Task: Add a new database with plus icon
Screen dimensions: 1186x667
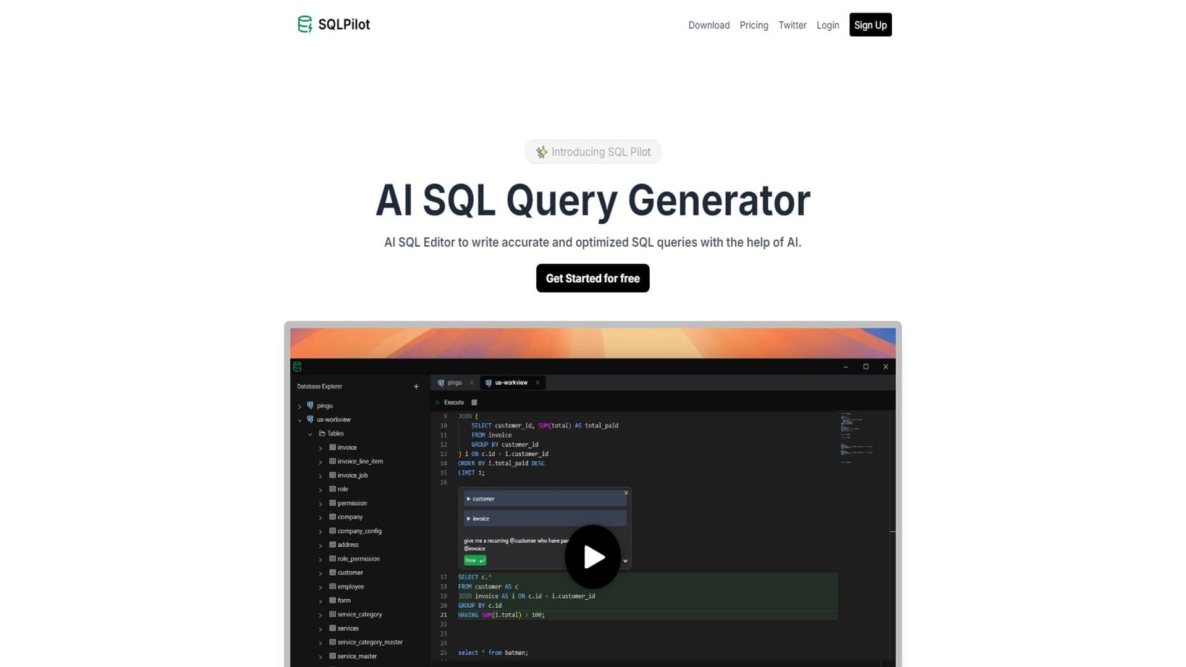Action: pyautogui.click(x=416, y=387)
